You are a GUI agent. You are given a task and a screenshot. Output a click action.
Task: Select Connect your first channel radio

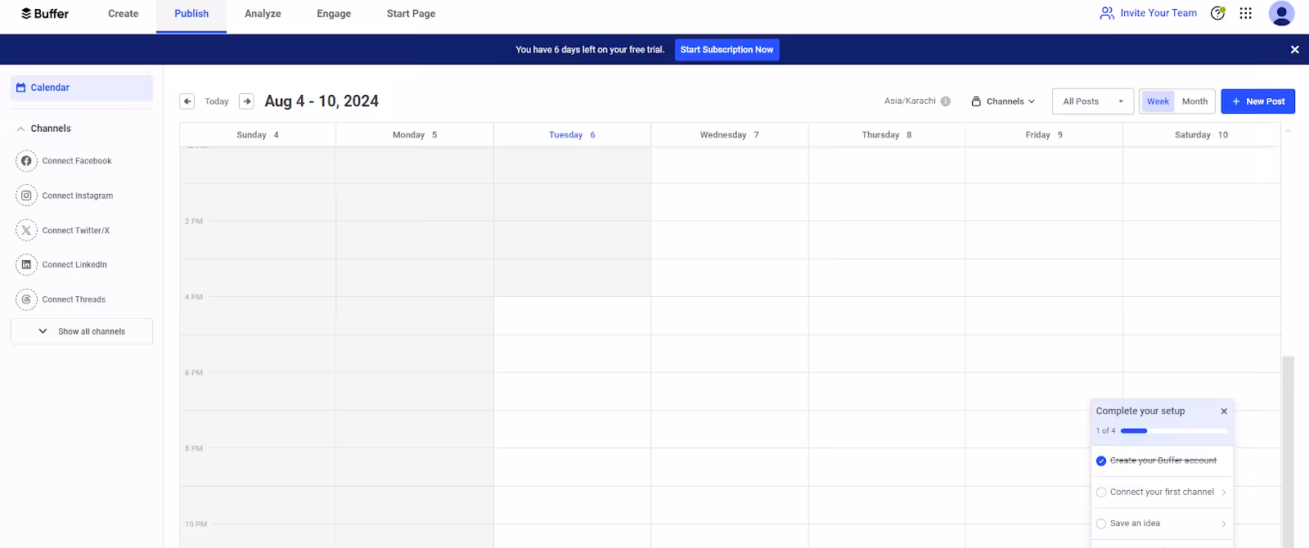tap(1101, 492)
